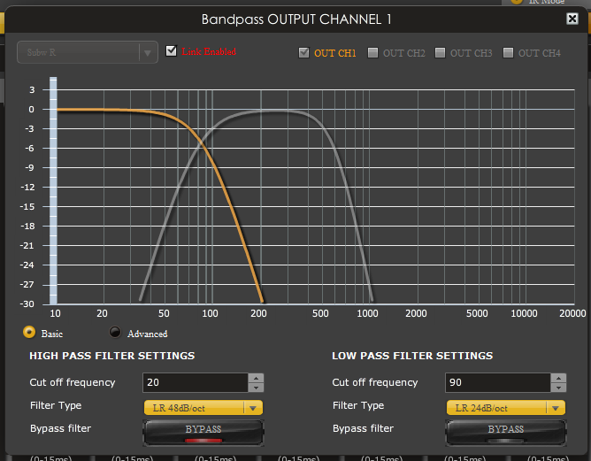The height and width of the screenshot is (461, 591).
Task: Click the OUT CH1 orange label
Action: (335, 53)
